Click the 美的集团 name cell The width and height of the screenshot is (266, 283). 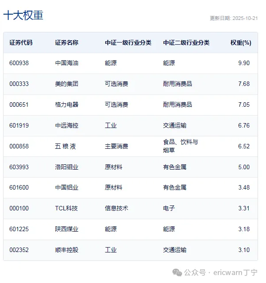[x=66, y=84]
